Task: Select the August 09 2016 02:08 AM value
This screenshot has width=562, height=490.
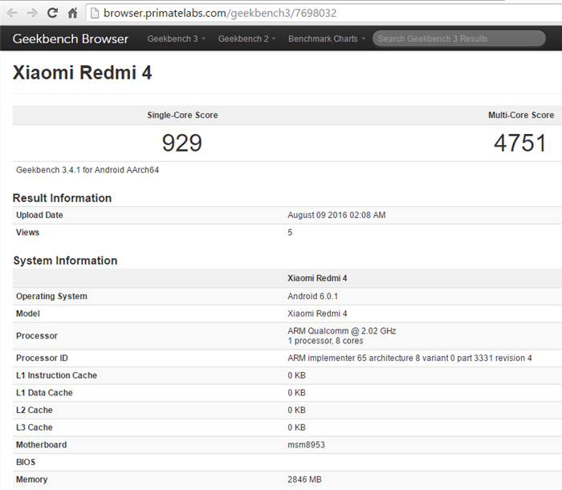Action: pos(336,215)
